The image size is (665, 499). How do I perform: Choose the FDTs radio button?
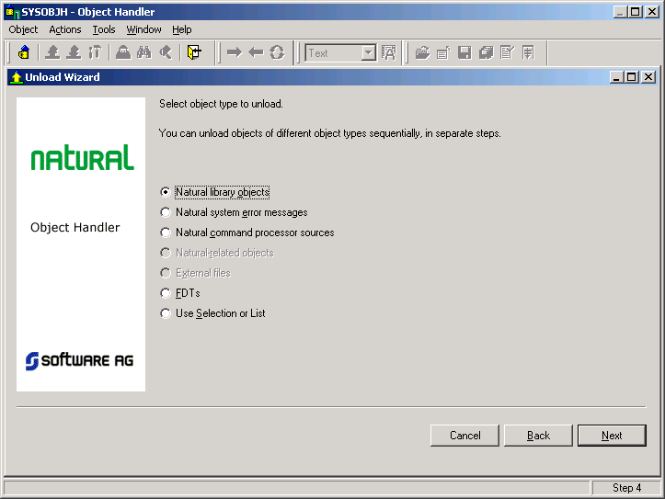click(x=166, y=293)
